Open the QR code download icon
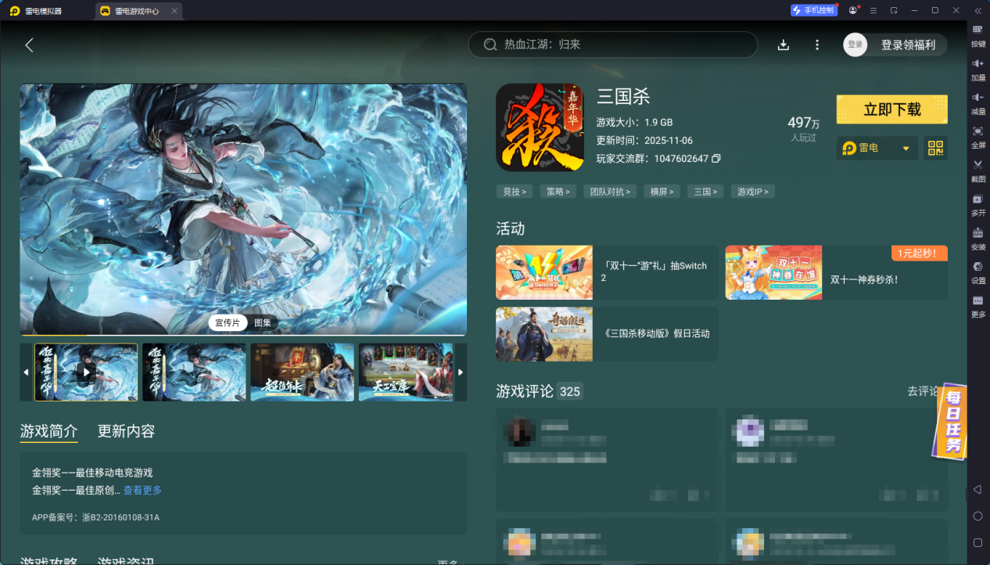Screen dimensions: 990x565 [935, 148]
